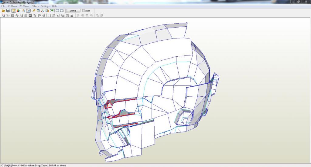This screenshot has width=311, height=167.
Task: Click the second-row rotate part tool
Action: coord(8,15)
